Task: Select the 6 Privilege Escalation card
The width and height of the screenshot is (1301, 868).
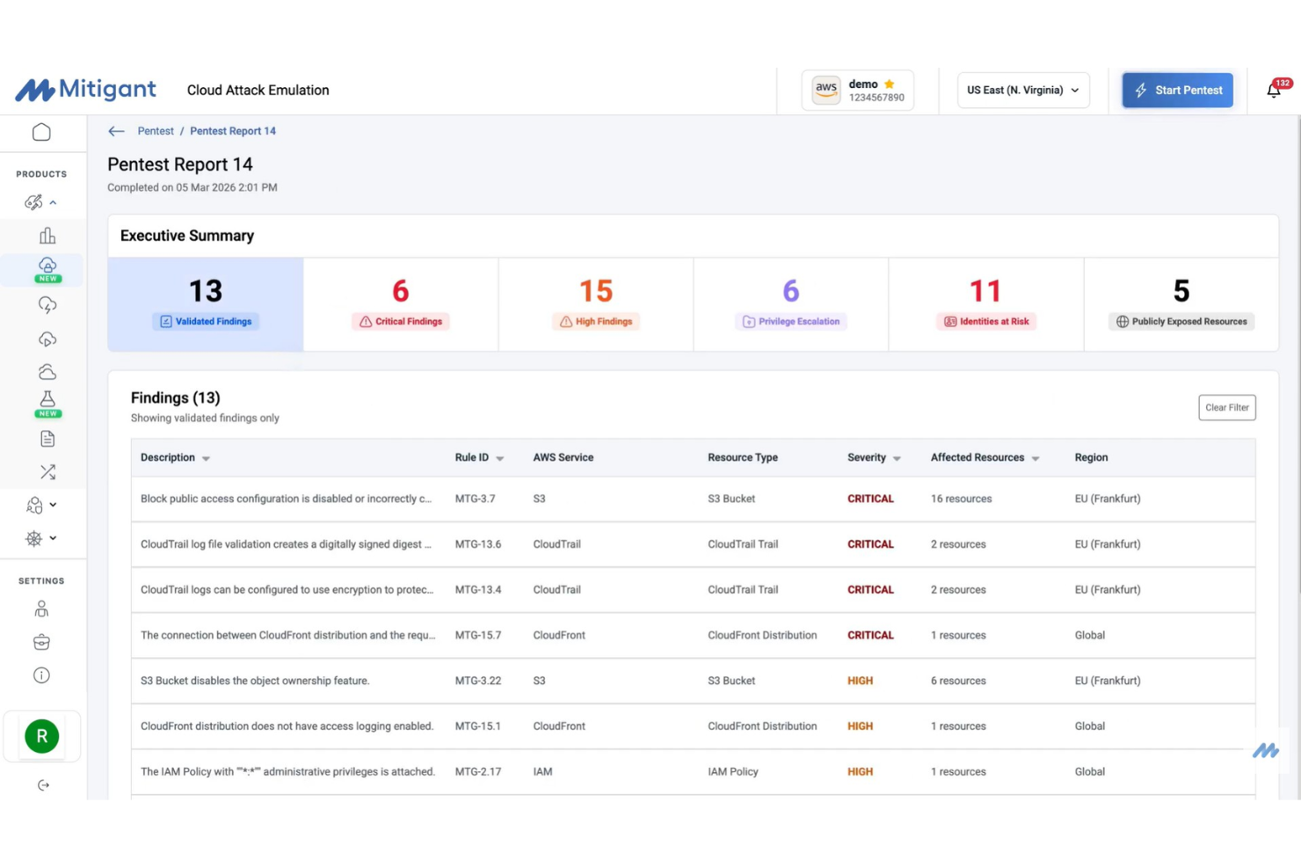Action: 791,304
